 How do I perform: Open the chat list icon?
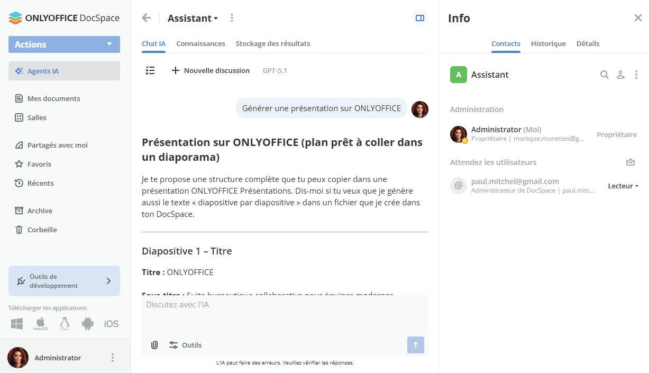pos(150,70)
